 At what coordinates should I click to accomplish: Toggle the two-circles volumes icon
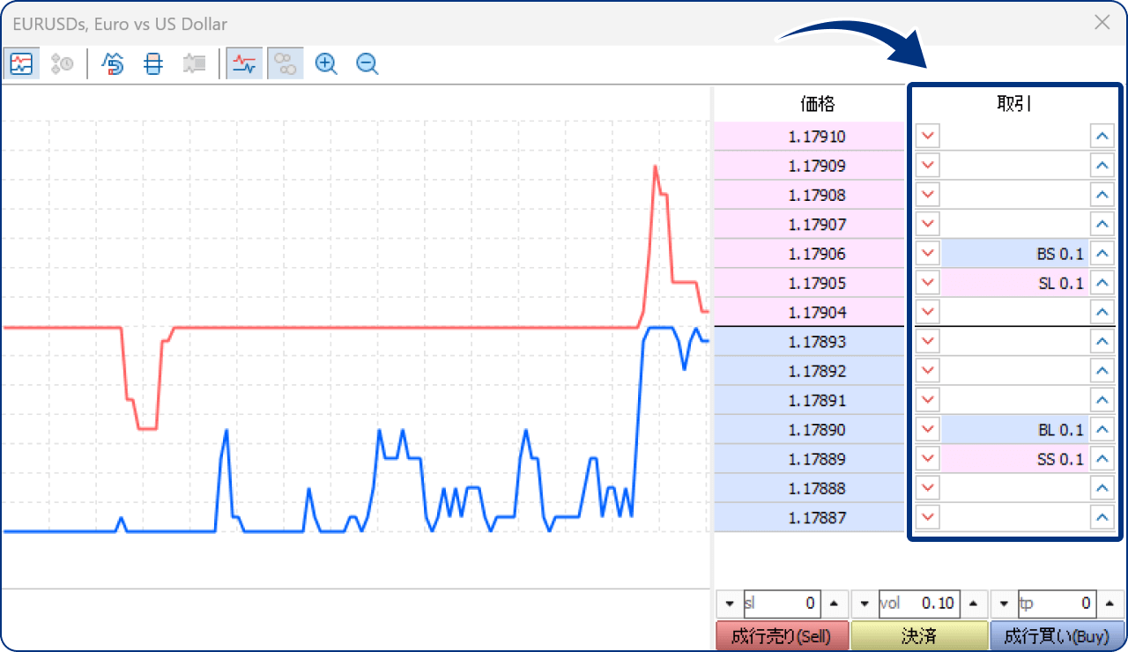click(x=286, y=63)
